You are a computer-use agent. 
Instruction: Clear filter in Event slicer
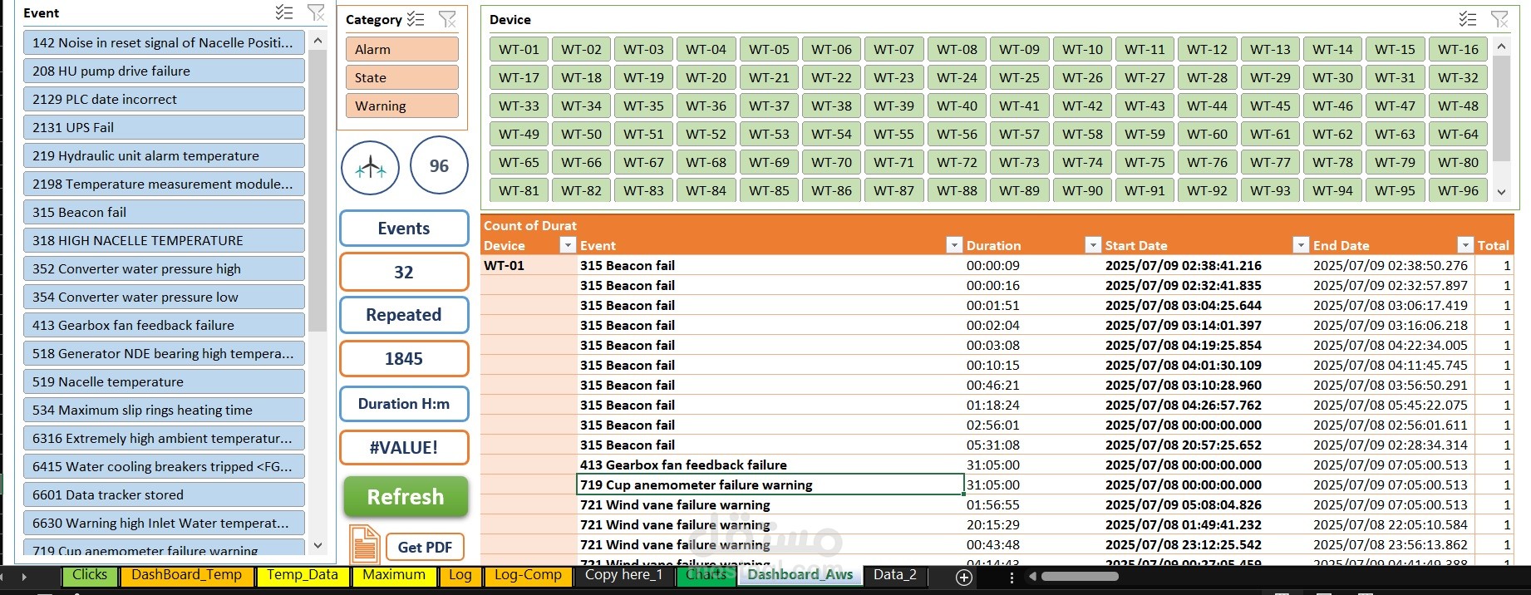tap(317, 12)
